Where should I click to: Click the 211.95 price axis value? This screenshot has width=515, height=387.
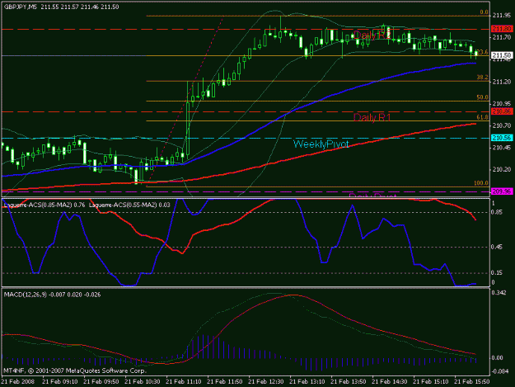click(502, 15)
